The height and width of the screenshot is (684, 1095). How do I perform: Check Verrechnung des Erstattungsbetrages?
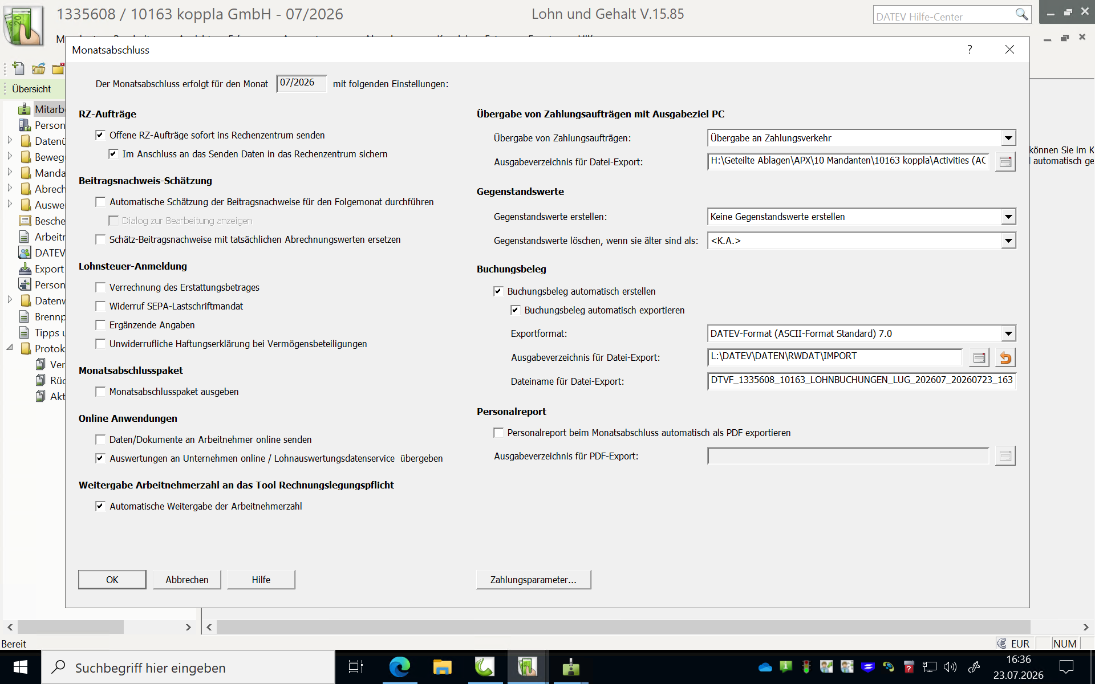100,287
